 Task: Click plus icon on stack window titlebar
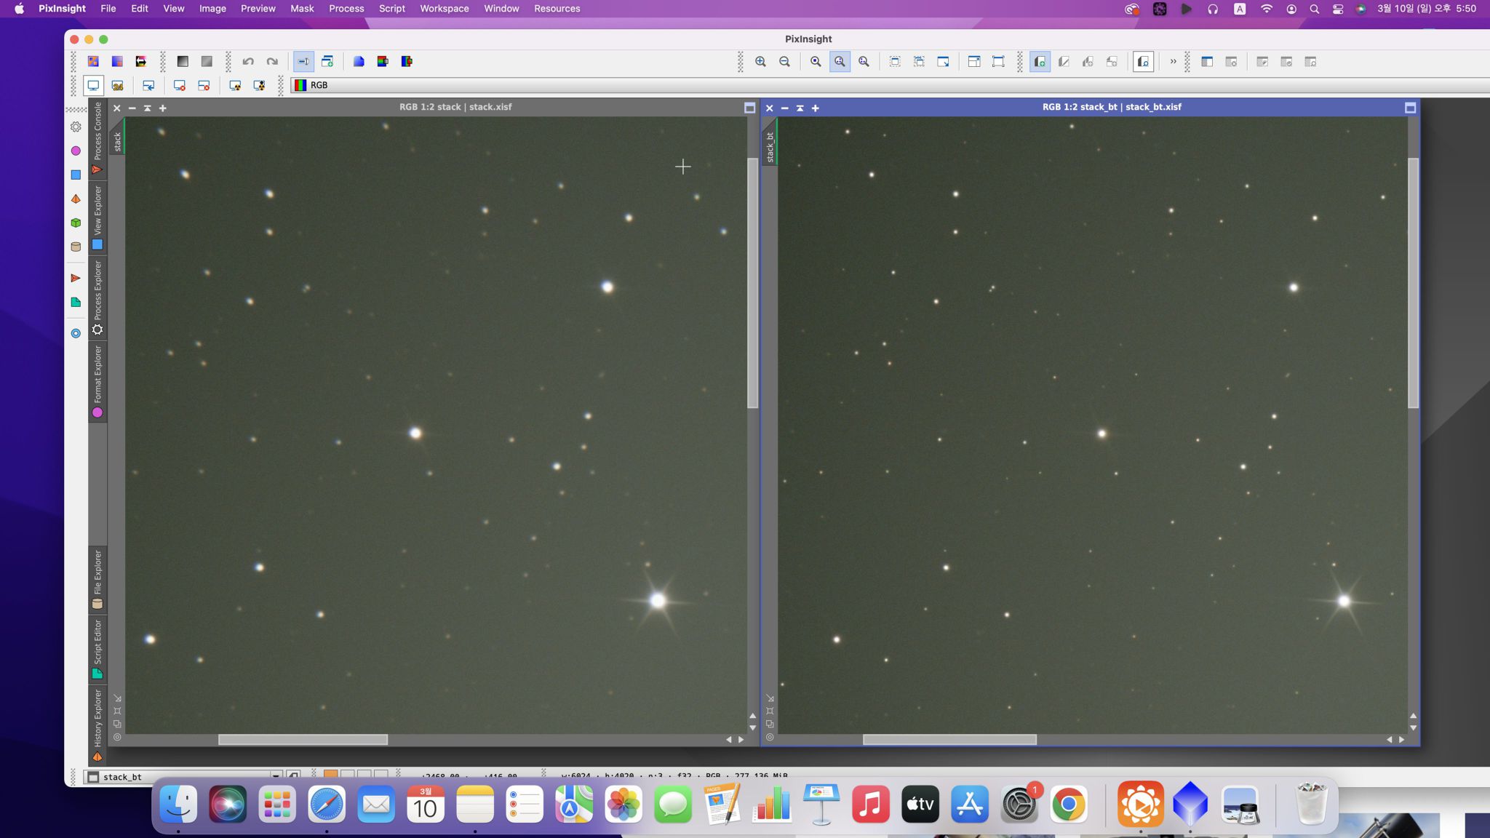[163, 108]
